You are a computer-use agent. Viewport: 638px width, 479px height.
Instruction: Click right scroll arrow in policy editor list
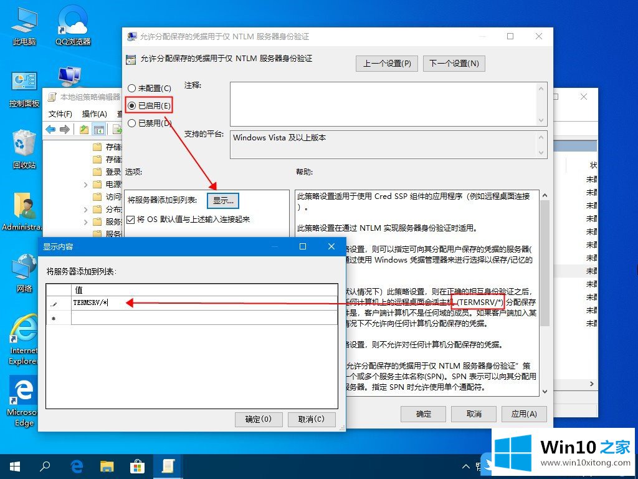pyautogui.click(x=592, y=384)
